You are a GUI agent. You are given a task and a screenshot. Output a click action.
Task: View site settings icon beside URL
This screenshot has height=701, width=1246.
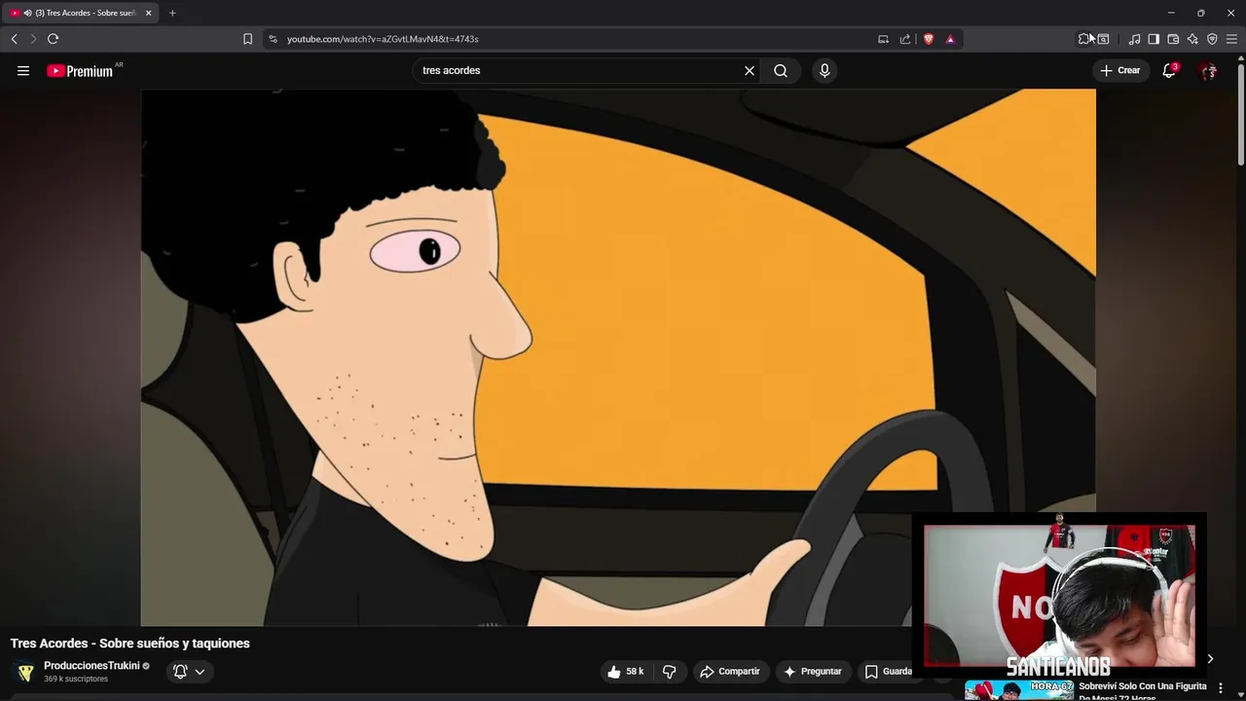[273, 39]
